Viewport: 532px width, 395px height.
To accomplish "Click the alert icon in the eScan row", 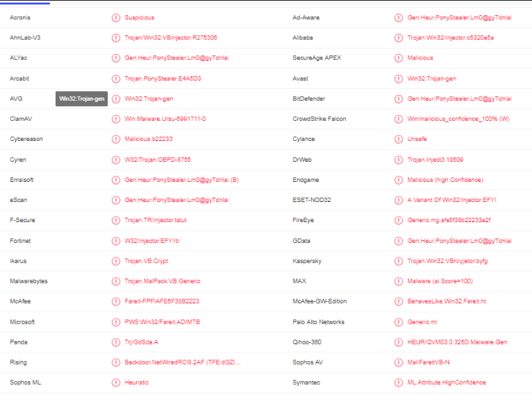I will click(116, 200).
